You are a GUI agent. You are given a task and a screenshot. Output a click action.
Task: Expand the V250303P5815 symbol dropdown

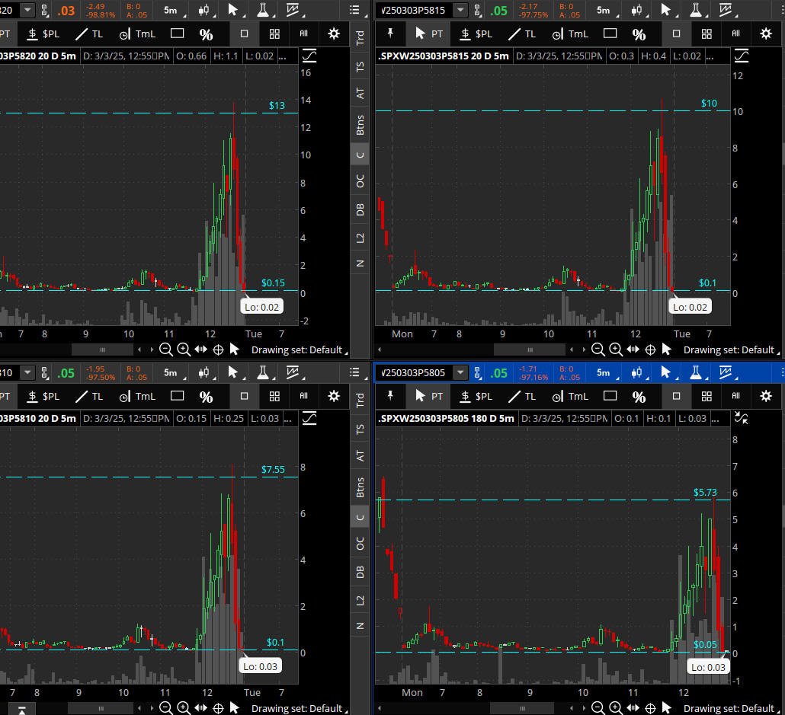pyautogui.click(x=460, y=10)
